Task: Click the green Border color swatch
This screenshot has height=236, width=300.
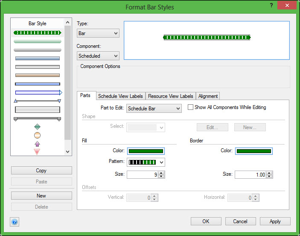Action: coord(253,151)
